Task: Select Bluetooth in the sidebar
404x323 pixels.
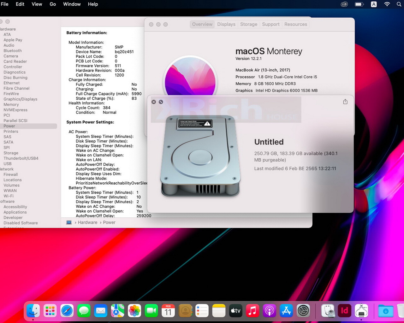Action: [13, 51]
